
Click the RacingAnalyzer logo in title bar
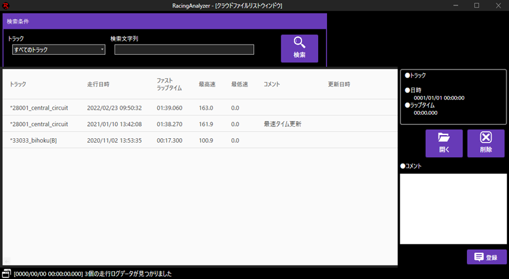(6, 5)
